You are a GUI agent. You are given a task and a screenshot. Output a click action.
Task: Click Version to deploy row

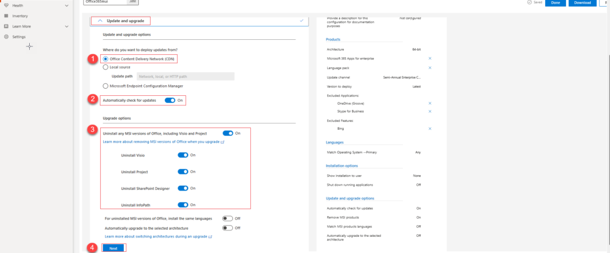coord(374,87)
